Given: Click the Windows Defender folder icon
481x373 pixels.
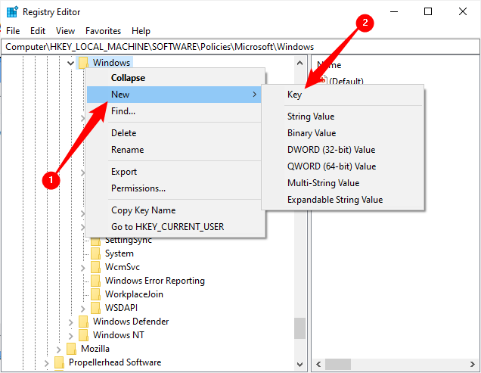Looking at the screenshot, I should (x=84, y=322).
